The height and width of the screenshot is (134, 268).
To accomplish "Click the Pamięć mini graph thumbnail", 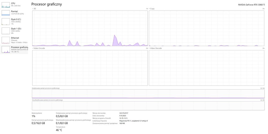I will point(6,13).
